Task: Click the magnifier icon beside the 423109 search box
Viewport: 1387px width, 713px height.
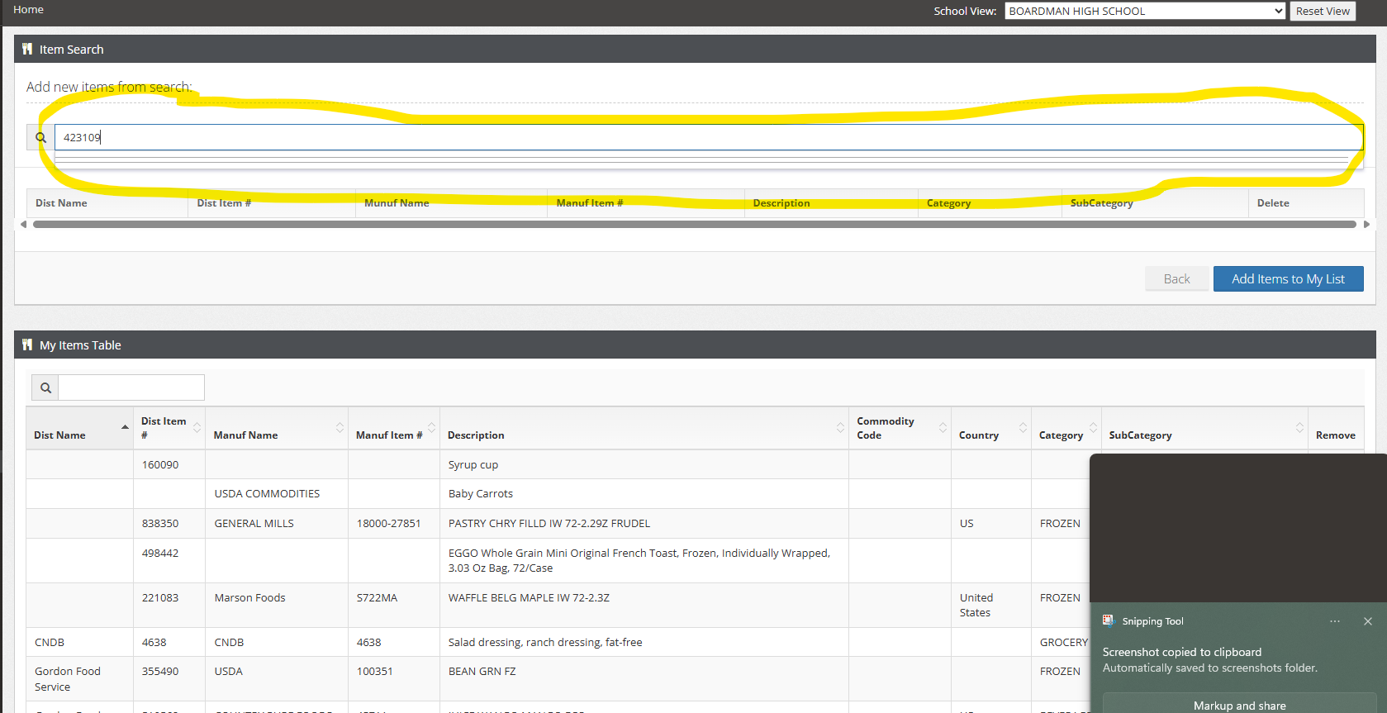Action: pyautogui.click(x=40, y=137)
